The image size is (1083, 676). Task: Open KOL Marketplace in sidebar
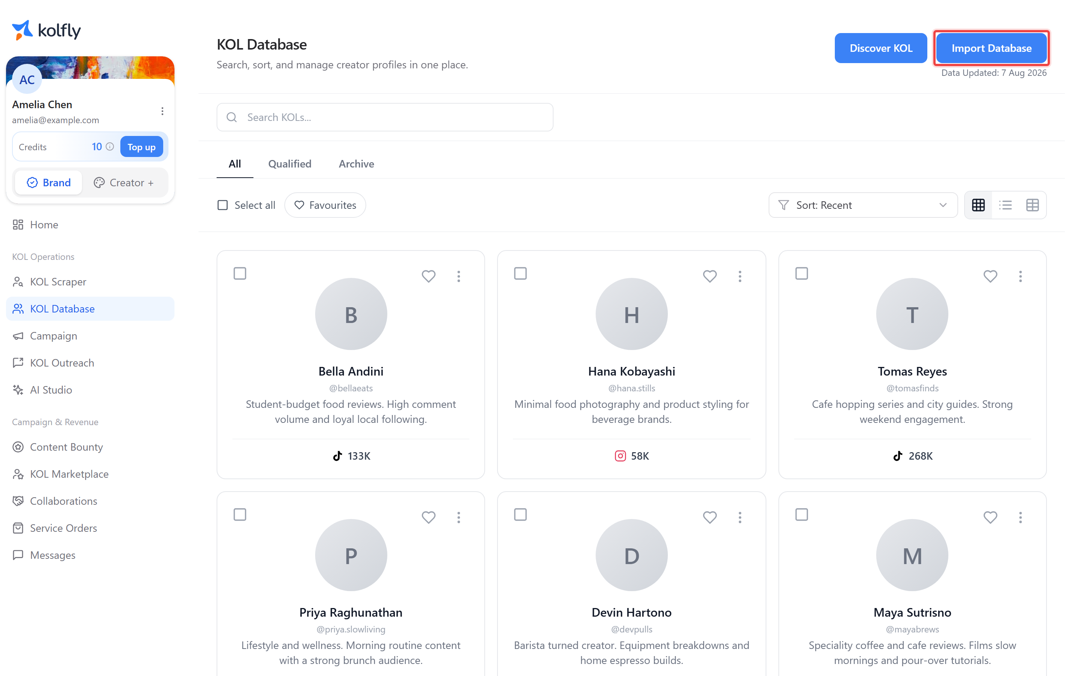(90, 474)
